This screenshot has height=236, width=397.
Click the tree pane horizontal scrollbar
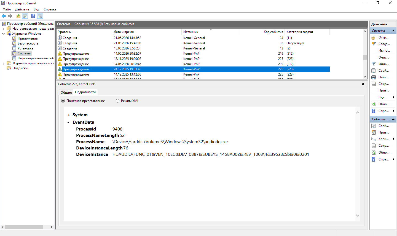(x=24, y=227)
